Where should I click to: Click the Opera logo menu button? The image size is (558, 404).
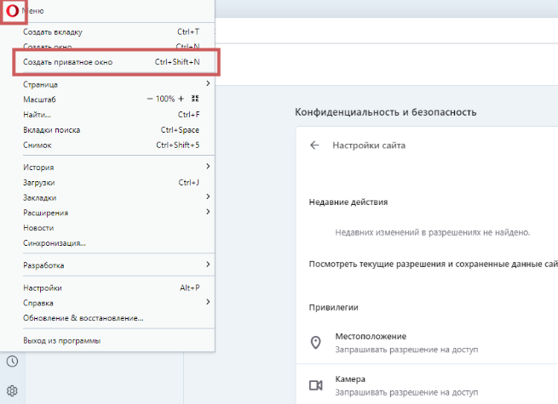10,10
